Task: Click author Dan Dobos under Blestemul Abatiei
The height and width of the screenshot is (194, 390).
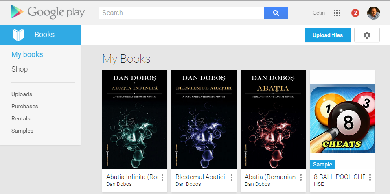Action: tap(188, 184)
